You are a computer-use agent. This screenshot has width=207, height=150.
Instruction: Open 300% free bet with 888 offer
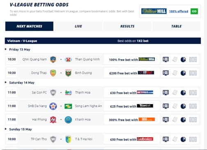tap(132, 120)
